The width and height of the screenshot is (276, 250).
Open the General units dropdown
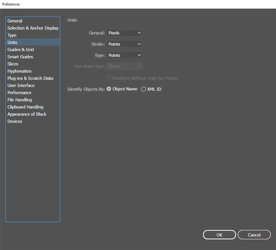click(x=124, y=33)
